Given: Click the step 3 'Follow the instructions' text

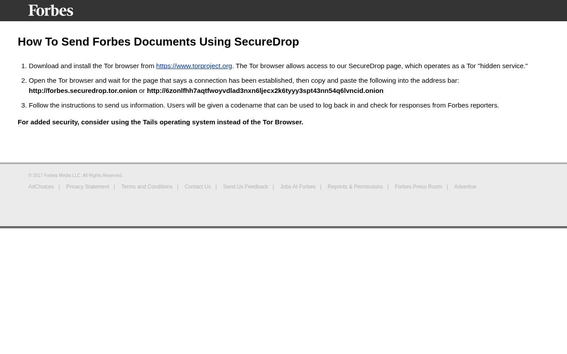Looking at the screenshot, I should 264,105.
